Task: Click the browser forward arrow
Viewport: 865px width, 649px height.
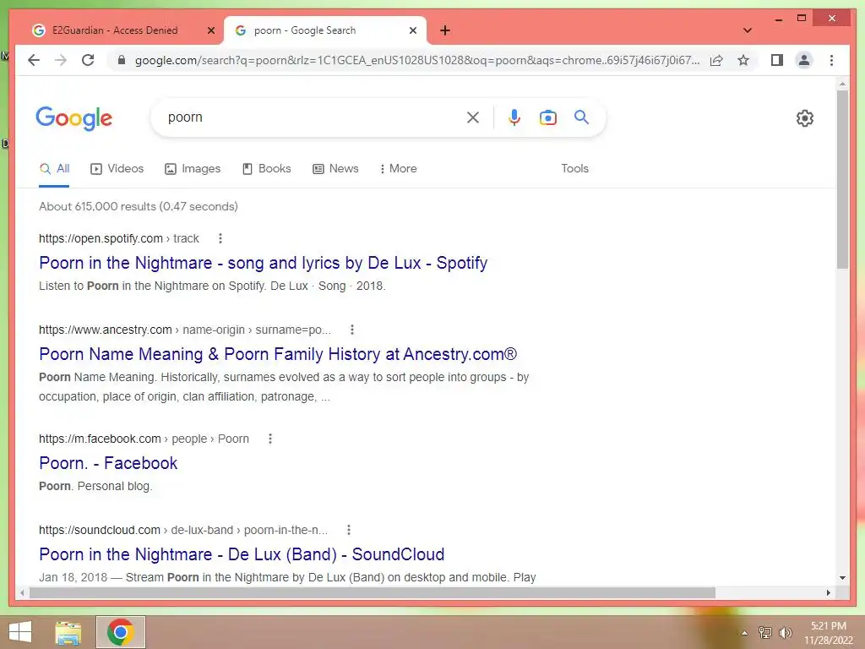Action: (61, 60)
